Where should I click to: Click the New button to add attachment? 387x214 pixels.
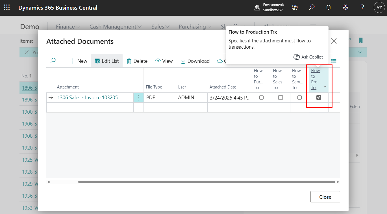[78, 61]
